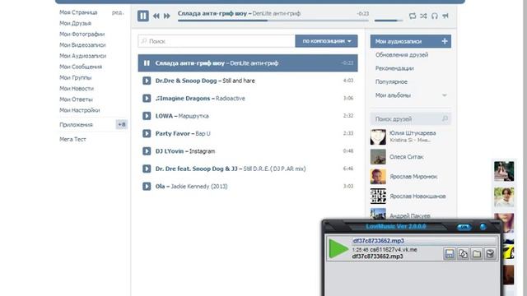Go to "Мои Новости"
Viewport: 527px width, 296px height.
coord(77,88)
